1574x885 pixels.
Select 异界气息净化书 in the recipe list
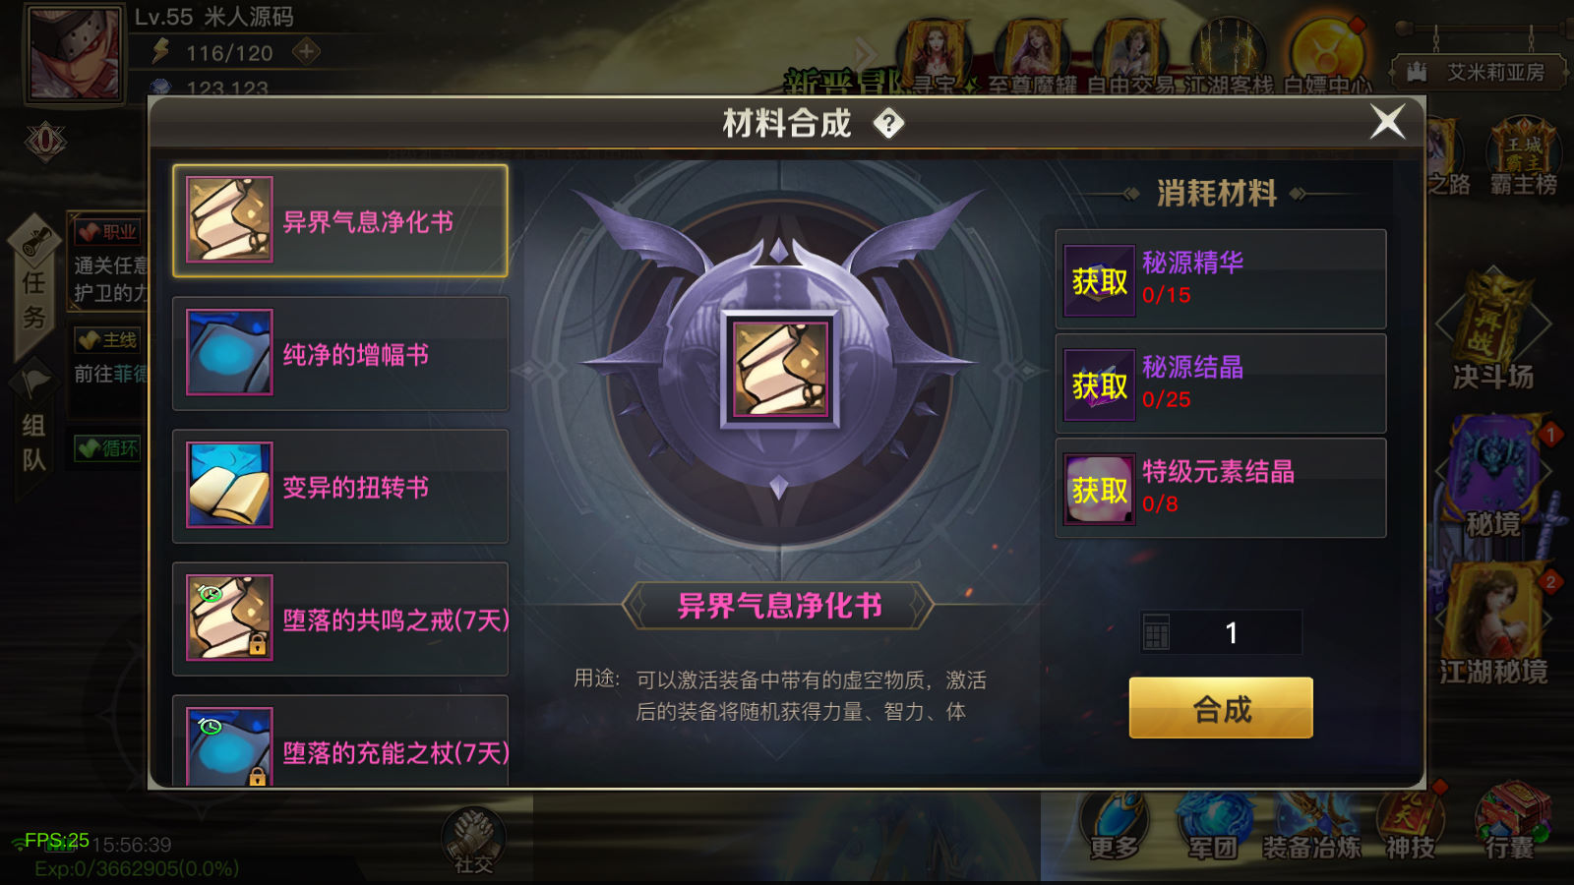340,220
